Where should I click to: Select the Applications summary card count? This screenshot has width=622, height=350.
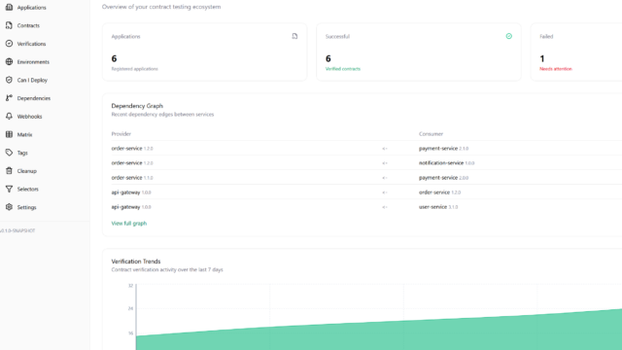114,58
